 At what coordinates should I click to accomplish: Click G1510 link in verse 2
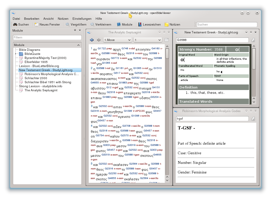tap(157, 68)
